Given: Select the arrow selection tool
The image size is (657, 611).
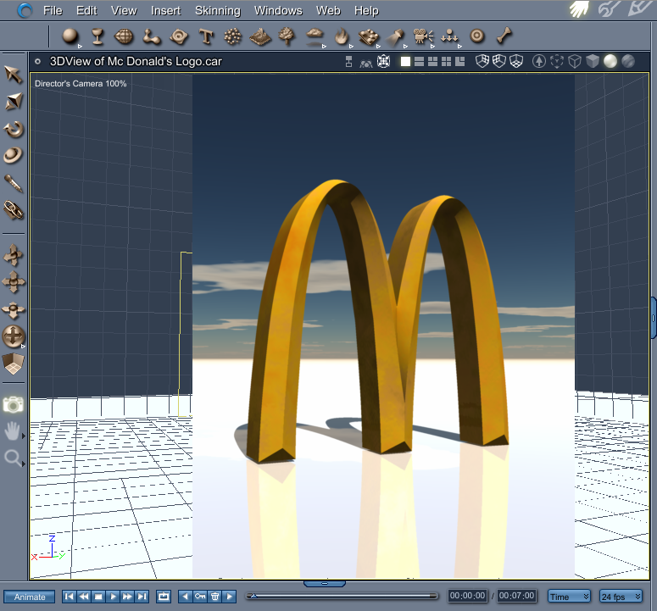Looking at the screenshot, I should pyautogui.click(x=14, y=74).
